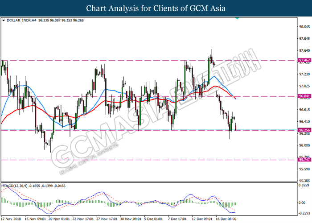The width and height of the screenshot is (312, 223).
Task: Click the MACD(12,26,9) indicator label
Action: click(14, 186)
